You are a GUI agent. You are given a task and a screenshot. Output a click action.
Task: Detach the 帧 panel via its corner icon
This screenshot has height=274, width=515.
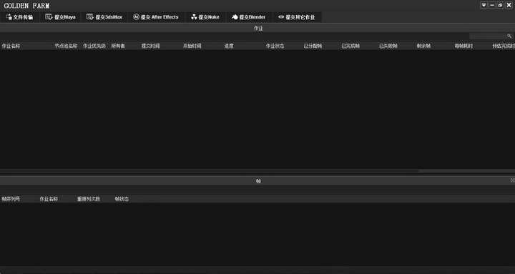click(512, 180)
